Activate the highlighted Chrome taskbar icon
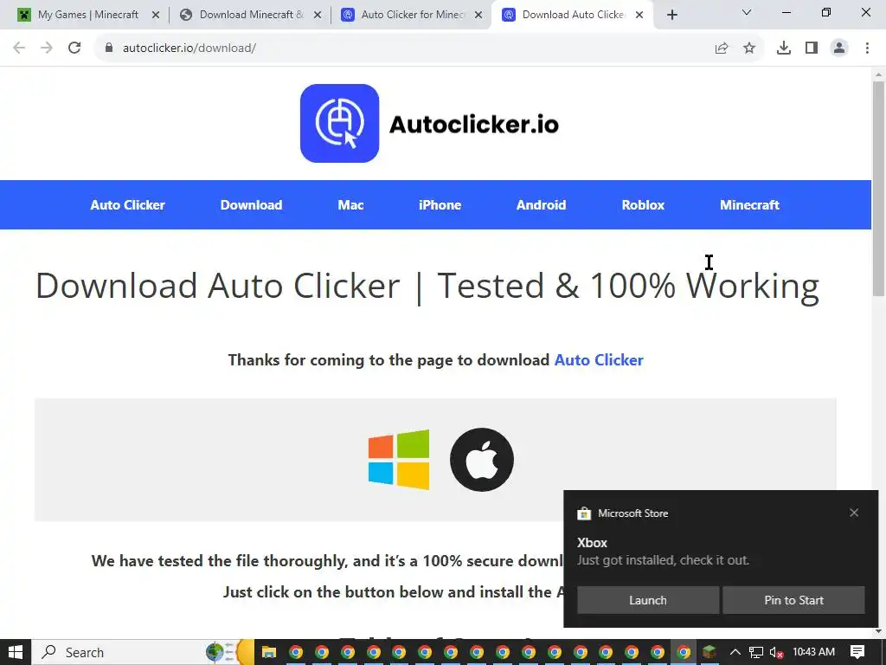Image resolution: width=886 pixels, height=665 pixels. point(684,653)
